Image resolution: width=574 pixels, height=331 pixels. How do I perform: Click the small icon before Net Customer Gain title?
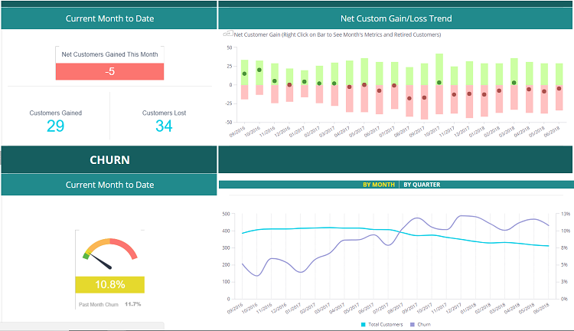(x=227, y=34)
